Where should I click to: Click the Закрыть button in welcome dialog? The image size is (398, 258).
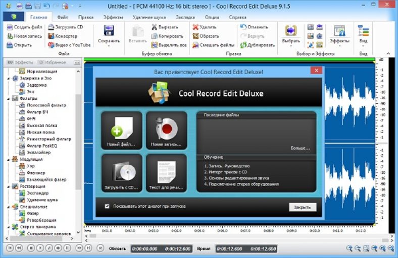(x=303, y=207)
